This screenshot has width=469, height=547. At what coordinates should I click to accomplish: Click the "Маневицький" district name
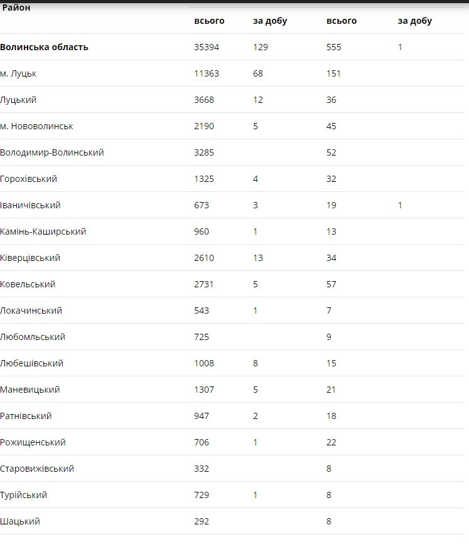coord(30,390)
